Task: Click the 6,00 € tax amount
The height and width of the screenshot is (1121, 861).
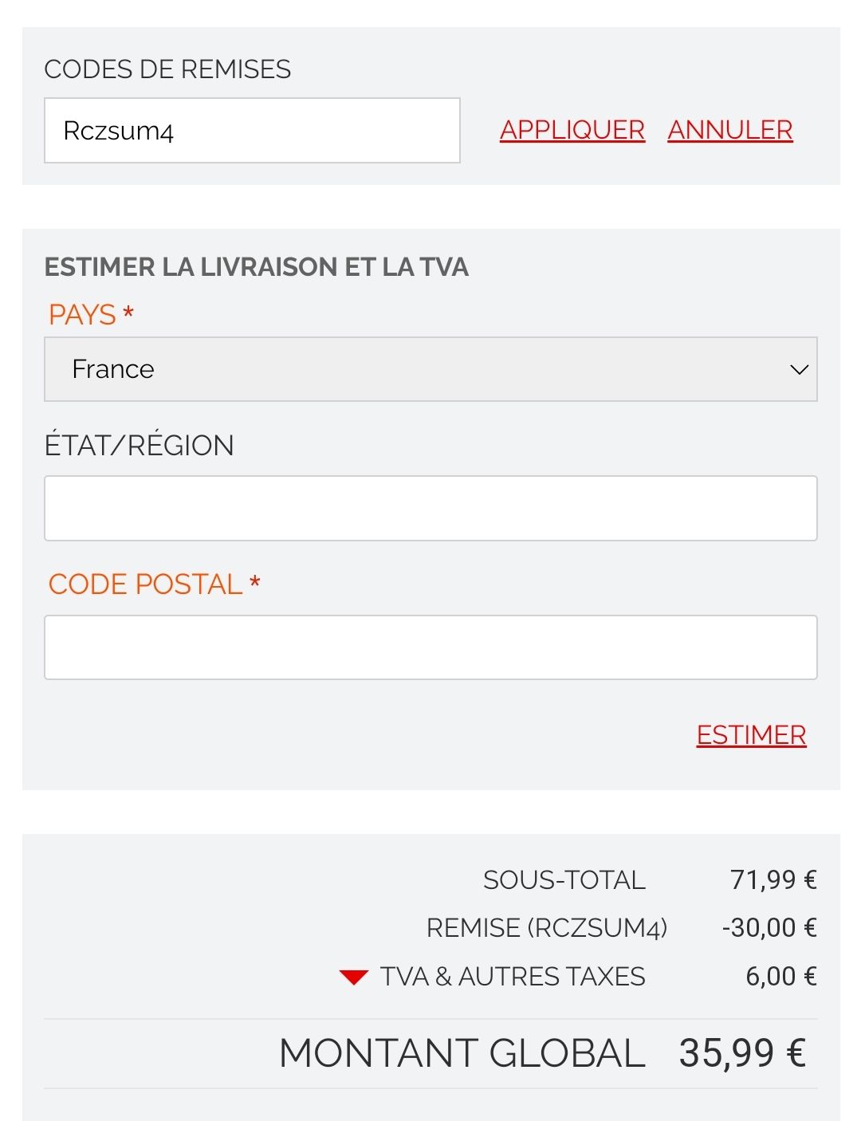Action: click(780, 977)
